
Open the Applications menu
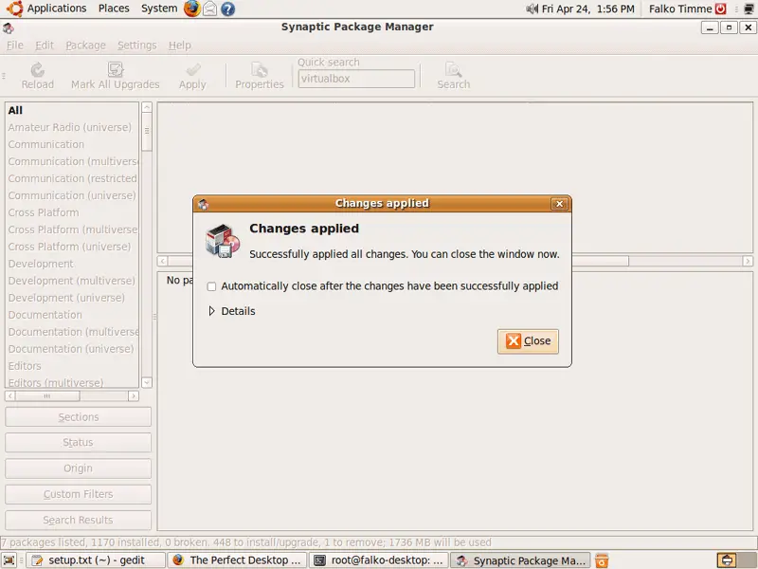(57, 9)
